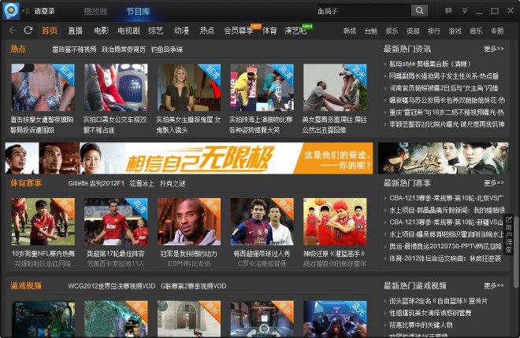Select the 首页 navigation item
520x338 pixels.
pyautogui.click(x=50, y=31)
